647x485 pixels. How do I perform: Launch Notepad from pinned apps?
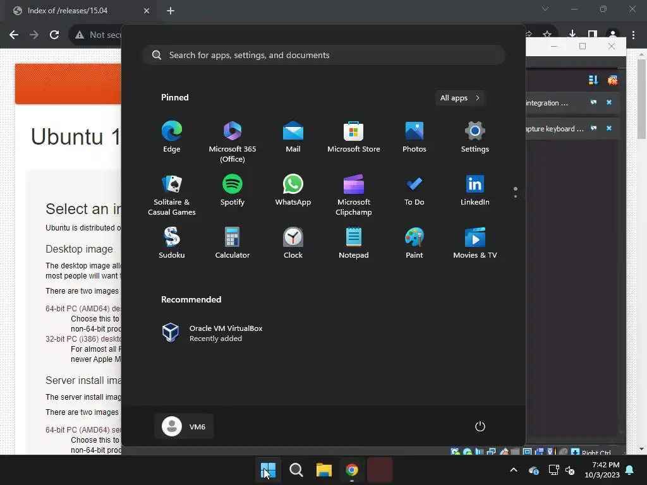[354, 243]
